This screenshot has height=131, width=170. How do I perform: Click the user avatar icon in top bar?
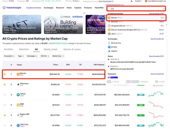[146, 1]
